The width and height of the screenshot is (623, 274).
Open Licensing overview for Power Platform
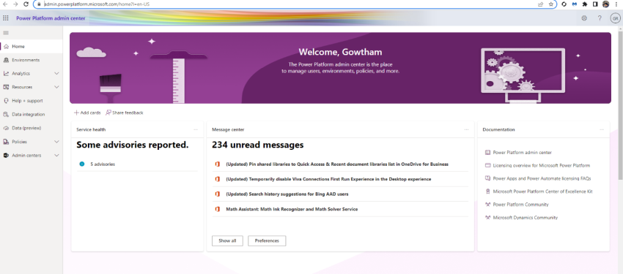point(541,166)
